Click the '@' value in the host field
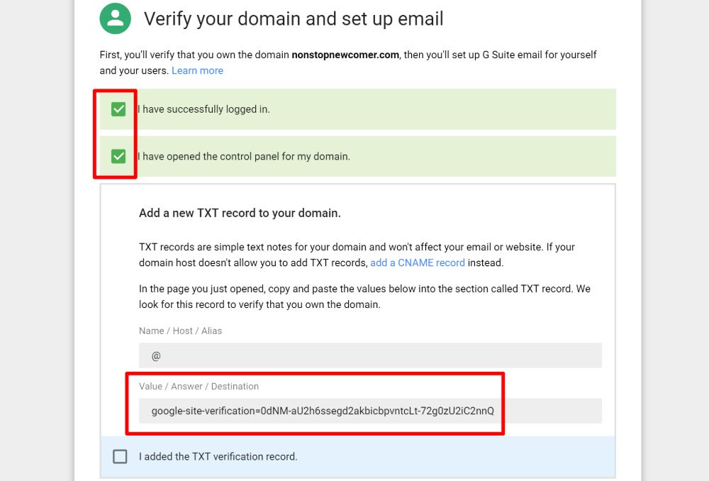This screenshot has height=481, width=709. (155, 355)
